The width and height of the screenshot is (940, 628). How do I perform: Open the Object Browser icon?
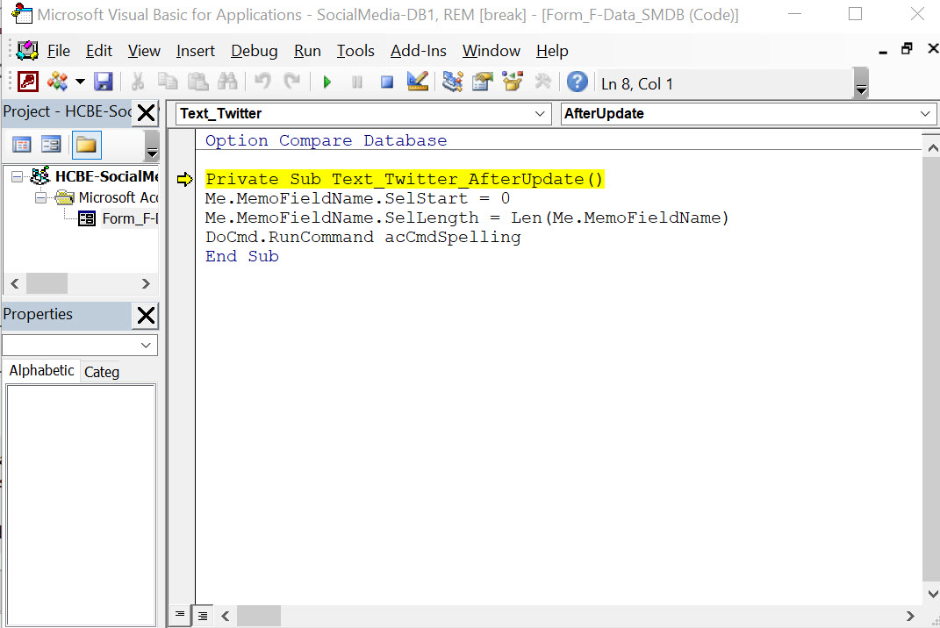[513, 82]
